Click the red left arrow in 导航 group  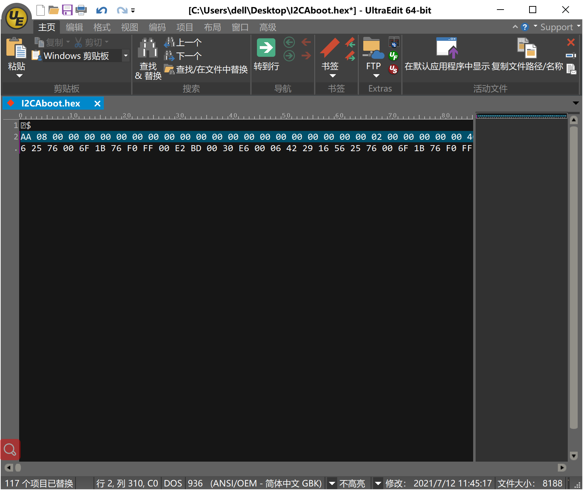[306, 43]
